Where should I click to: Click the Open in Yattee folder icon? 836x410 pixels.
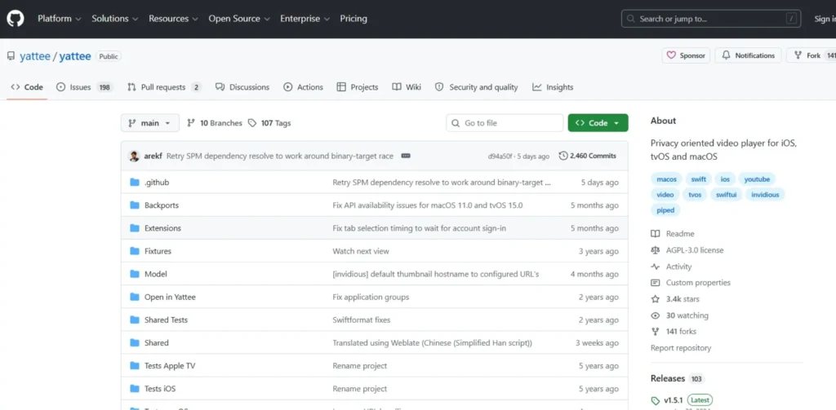click(x=135, y=297)
